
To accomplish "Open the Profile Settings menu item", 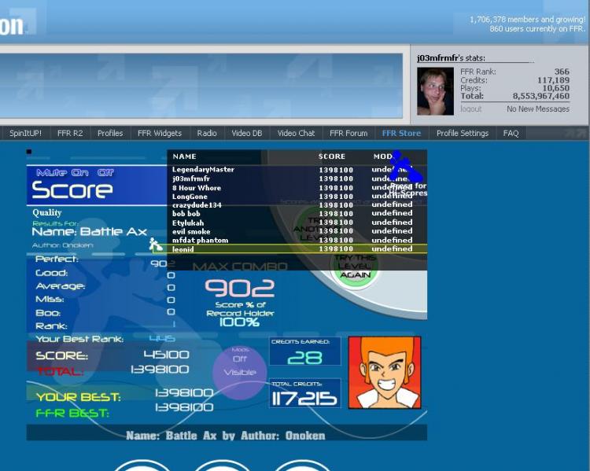I will click(462, 133).
